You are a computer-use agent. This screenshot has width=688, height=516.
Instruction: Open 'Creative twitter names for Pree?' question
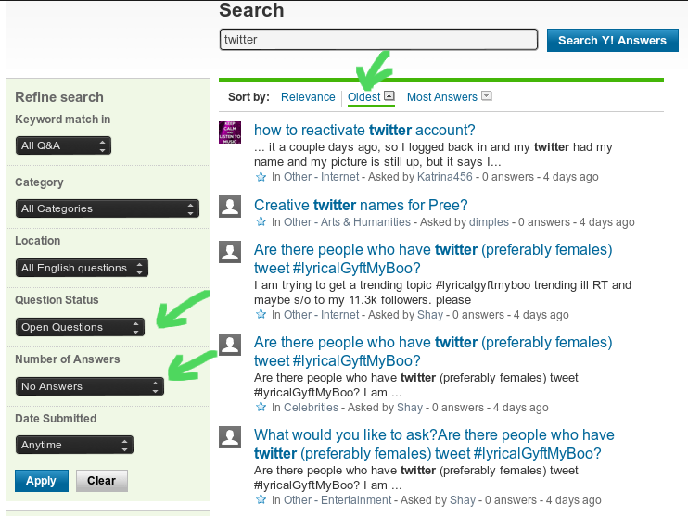click(x=361, y=205)
